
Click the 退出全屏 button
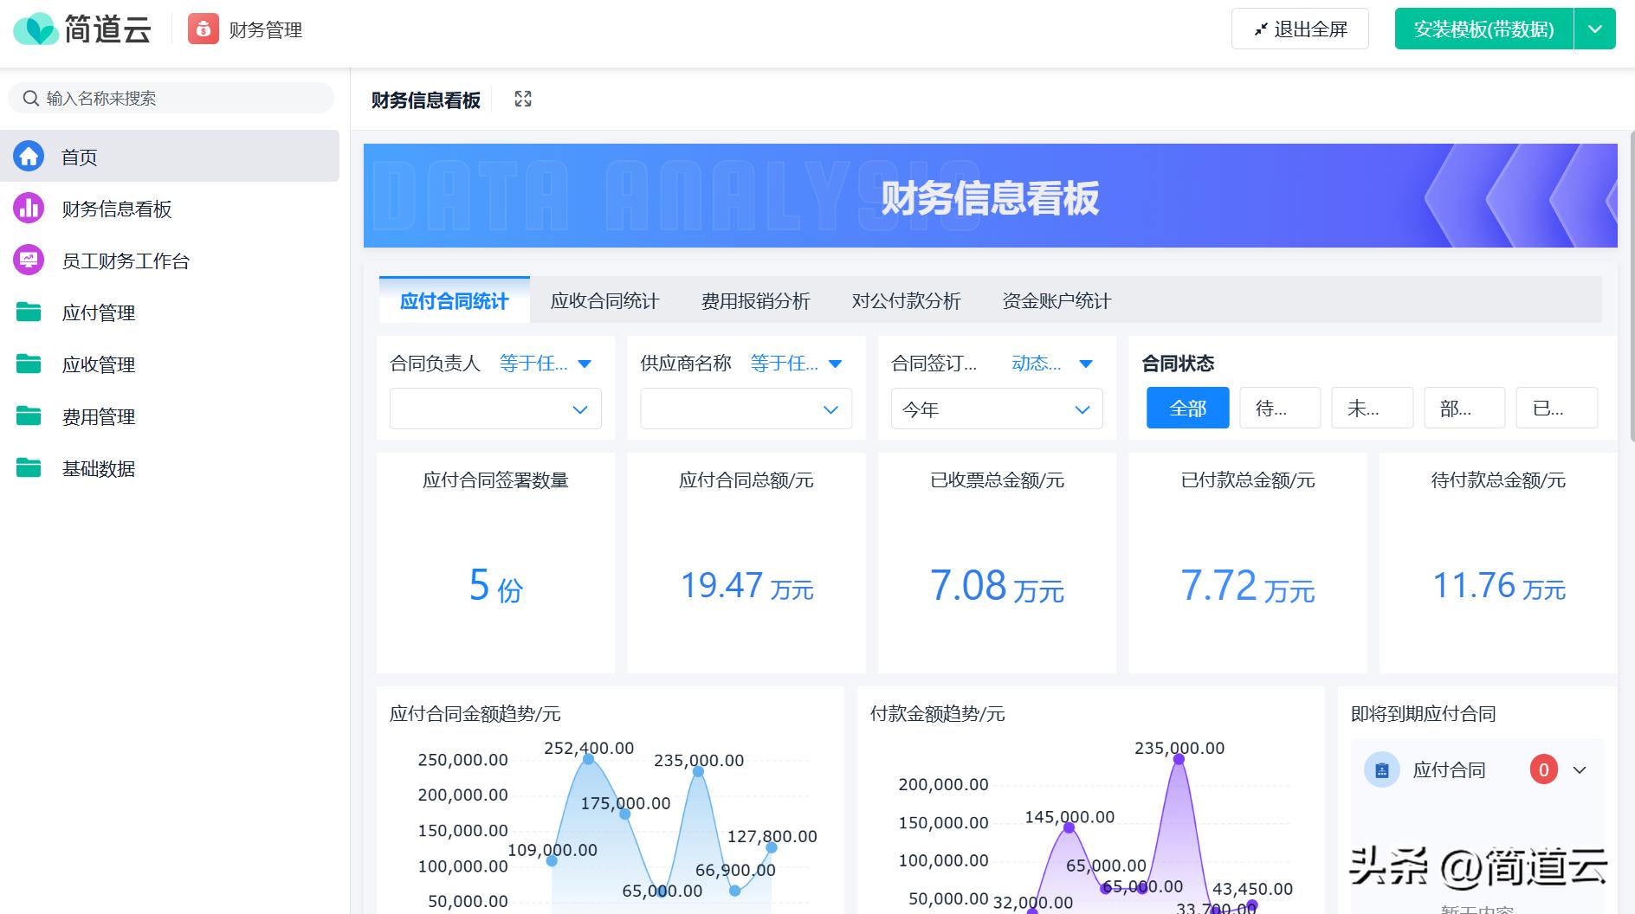(1300, 29)
